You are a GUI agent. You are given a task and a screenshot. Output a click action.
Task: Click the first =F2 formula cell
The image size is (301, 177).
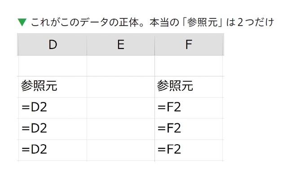pyautogui.click(x=189, y=108)
